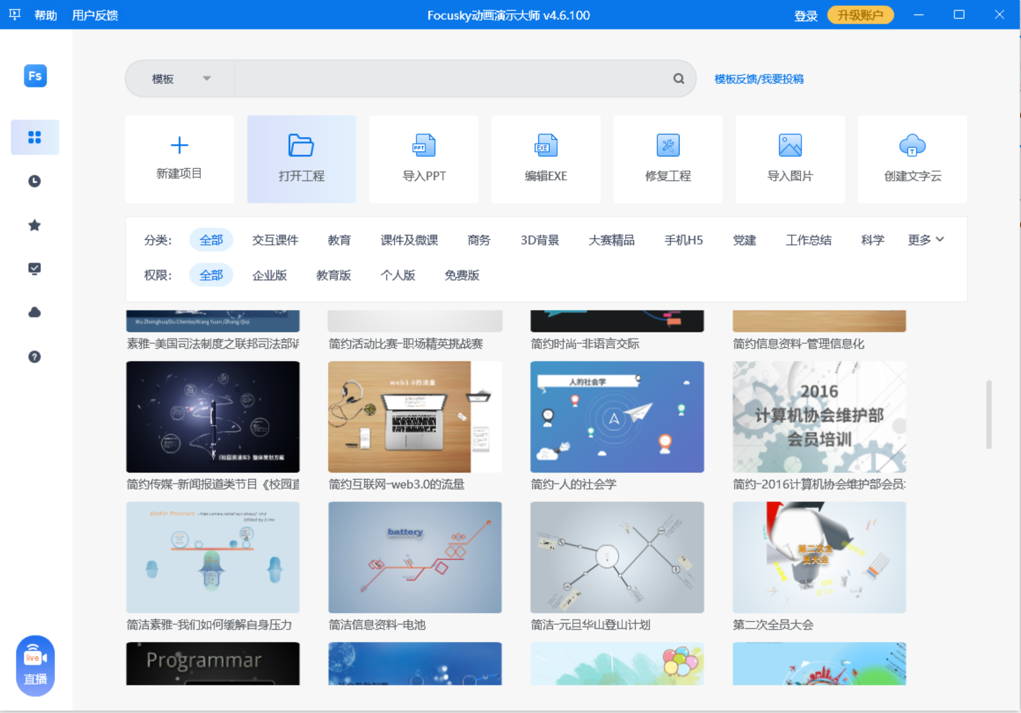Select 修复工程 repair project

668,159
